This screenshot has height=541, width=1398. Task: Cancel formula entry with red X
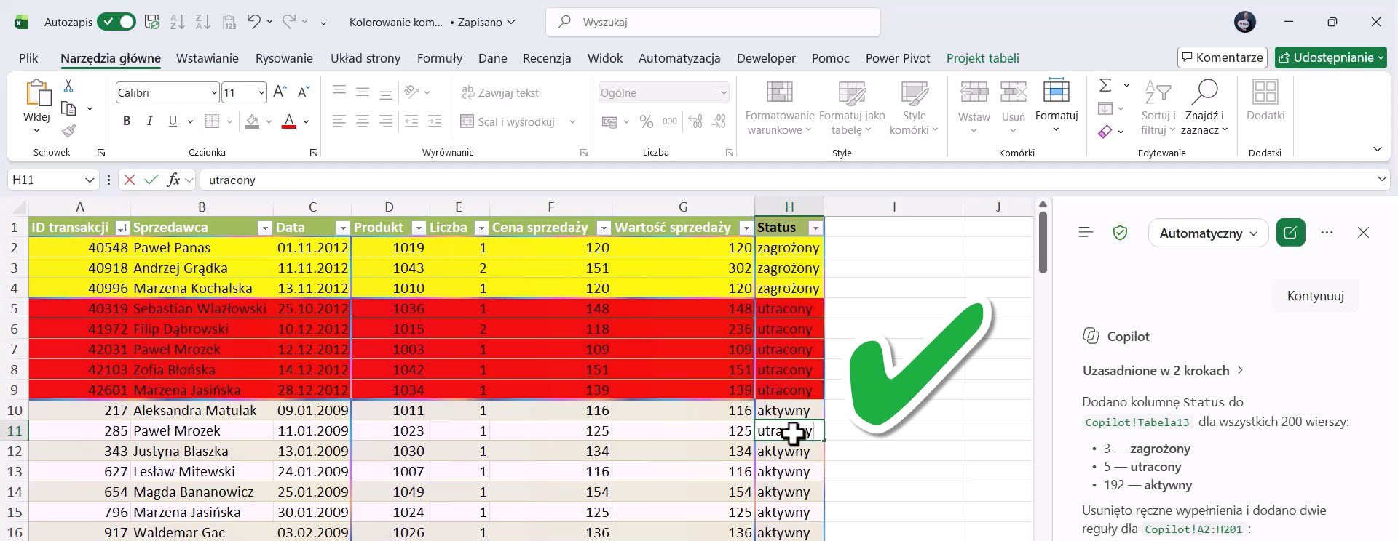(130, 180)
